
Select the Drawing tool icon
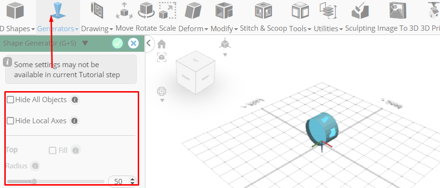click(x=97, y=11)
